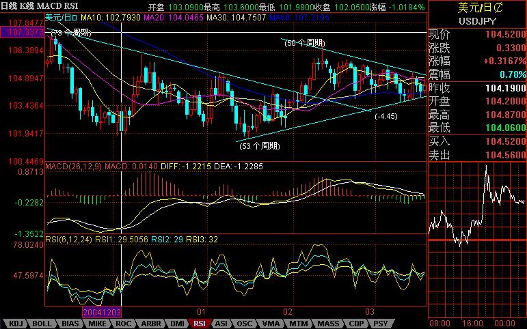Switch to the DMI indicator tab
527x329 pixels.
click(177, 324)
